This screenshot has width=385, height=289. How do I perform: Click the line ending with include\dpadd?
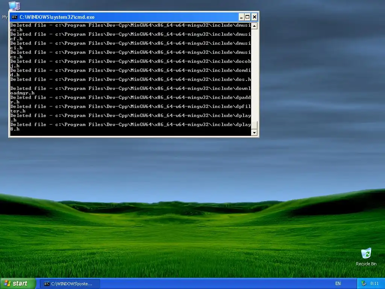click(x=130, y=97)
